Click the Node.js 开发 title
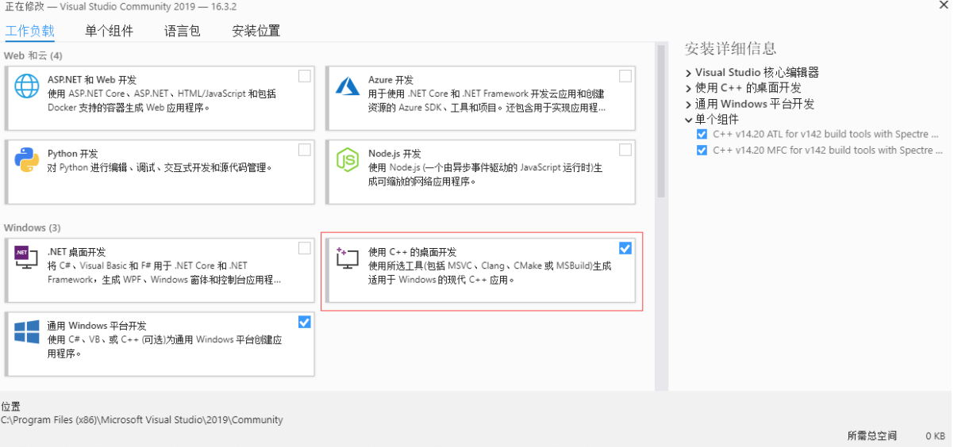This screenshot has height=447, width=954. 394,154
